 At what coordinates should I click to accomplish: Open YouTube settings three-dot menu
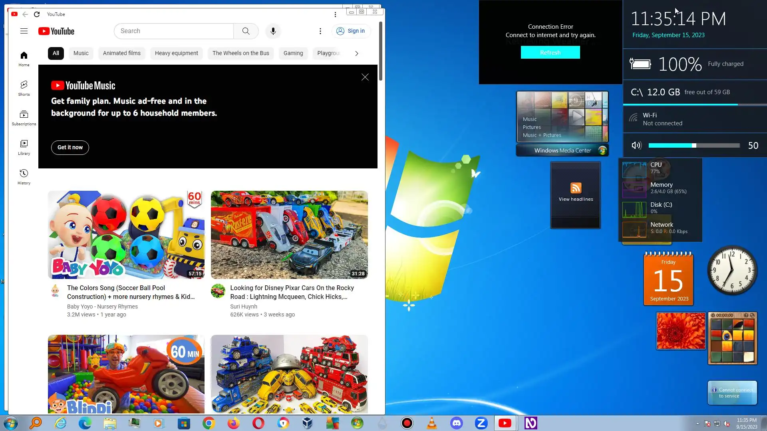pyautogui.click(x=320, y=31)
